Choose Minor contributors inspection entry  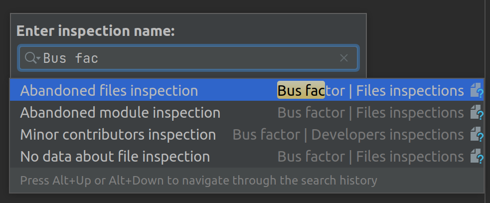pyautogui.click(x=118, y=135)
